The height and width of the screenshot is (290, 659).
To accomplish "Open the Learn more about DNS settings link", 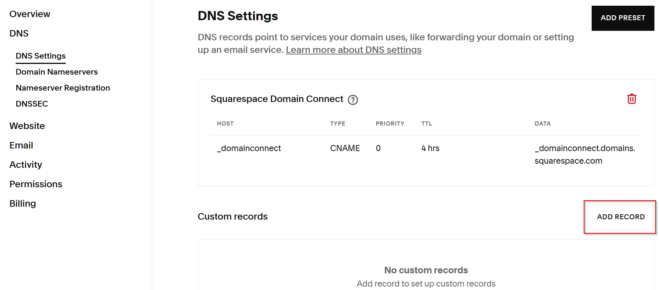I will point(353,50).
